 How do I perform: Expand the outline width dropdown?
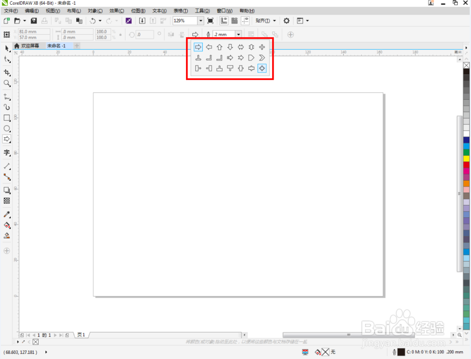click(x=238, y=34)
